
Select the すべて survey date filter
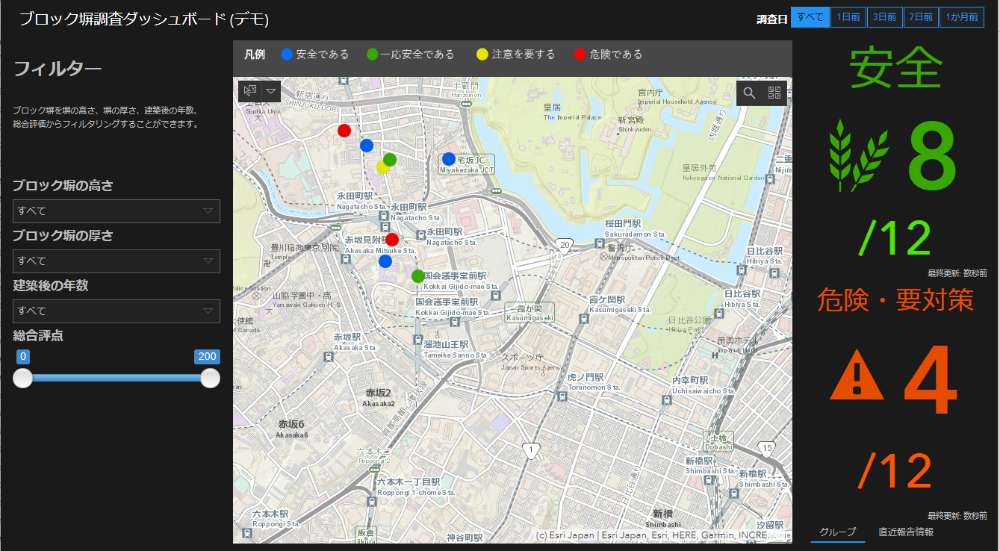(x=810, y=18)
